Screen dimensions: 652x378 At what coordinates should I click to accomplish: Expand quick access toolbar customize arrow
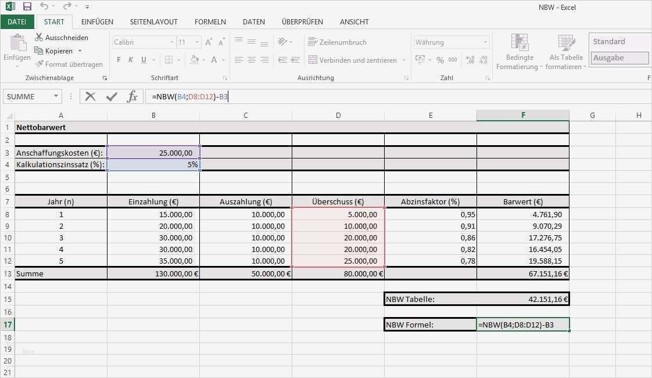[x=87, y=6]
